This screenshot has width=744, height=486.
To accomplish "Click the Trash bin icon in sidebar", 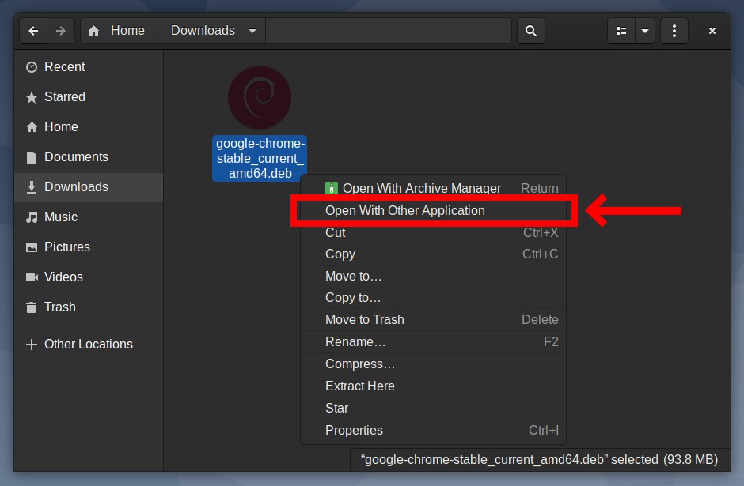I will pyautogui.click(x=32, y=307).
